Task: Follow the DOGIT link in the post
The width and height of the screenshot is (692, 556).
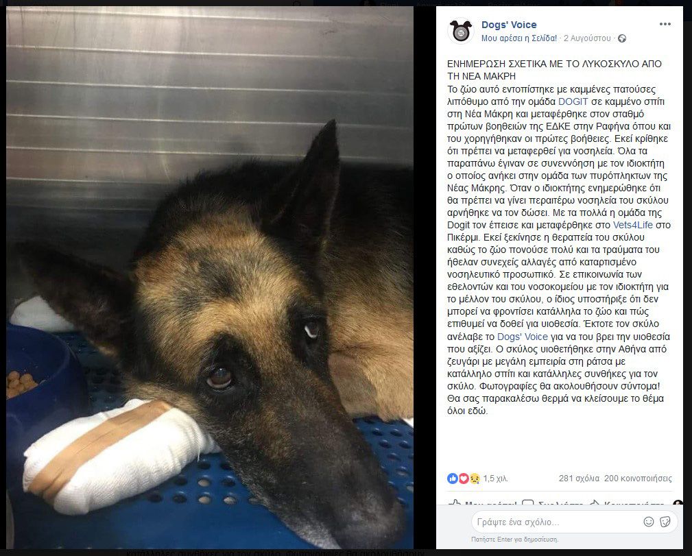Action: coord(573,102)
